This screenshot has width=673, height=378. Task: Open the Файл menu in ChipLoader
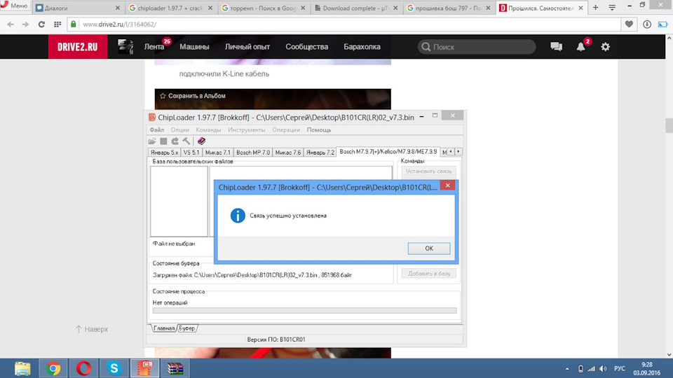pyautogui.click(x=156, y=130)
